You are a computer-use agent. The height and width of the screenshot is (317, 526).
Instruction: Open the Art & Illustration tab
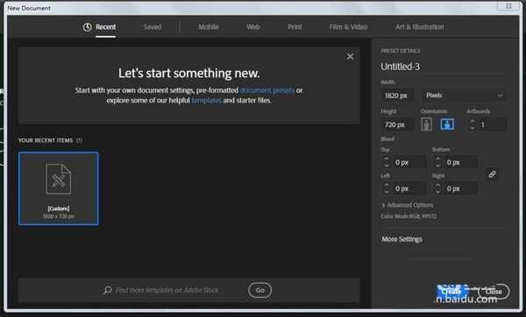419,27
